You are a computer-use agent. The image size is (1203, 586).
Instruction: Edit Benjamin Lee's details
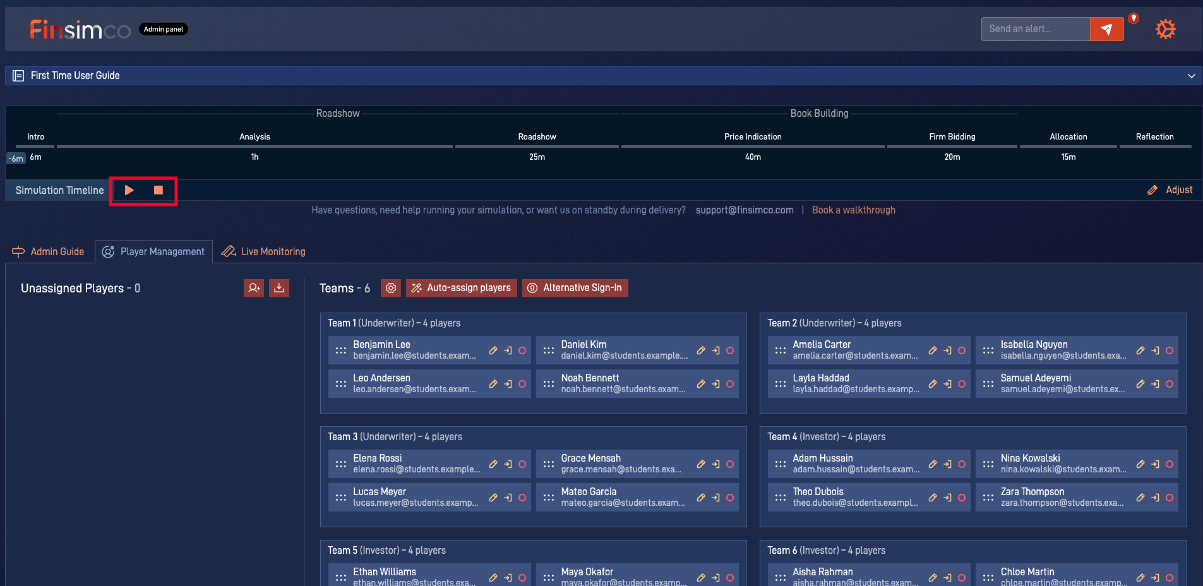tap(493, 350)
